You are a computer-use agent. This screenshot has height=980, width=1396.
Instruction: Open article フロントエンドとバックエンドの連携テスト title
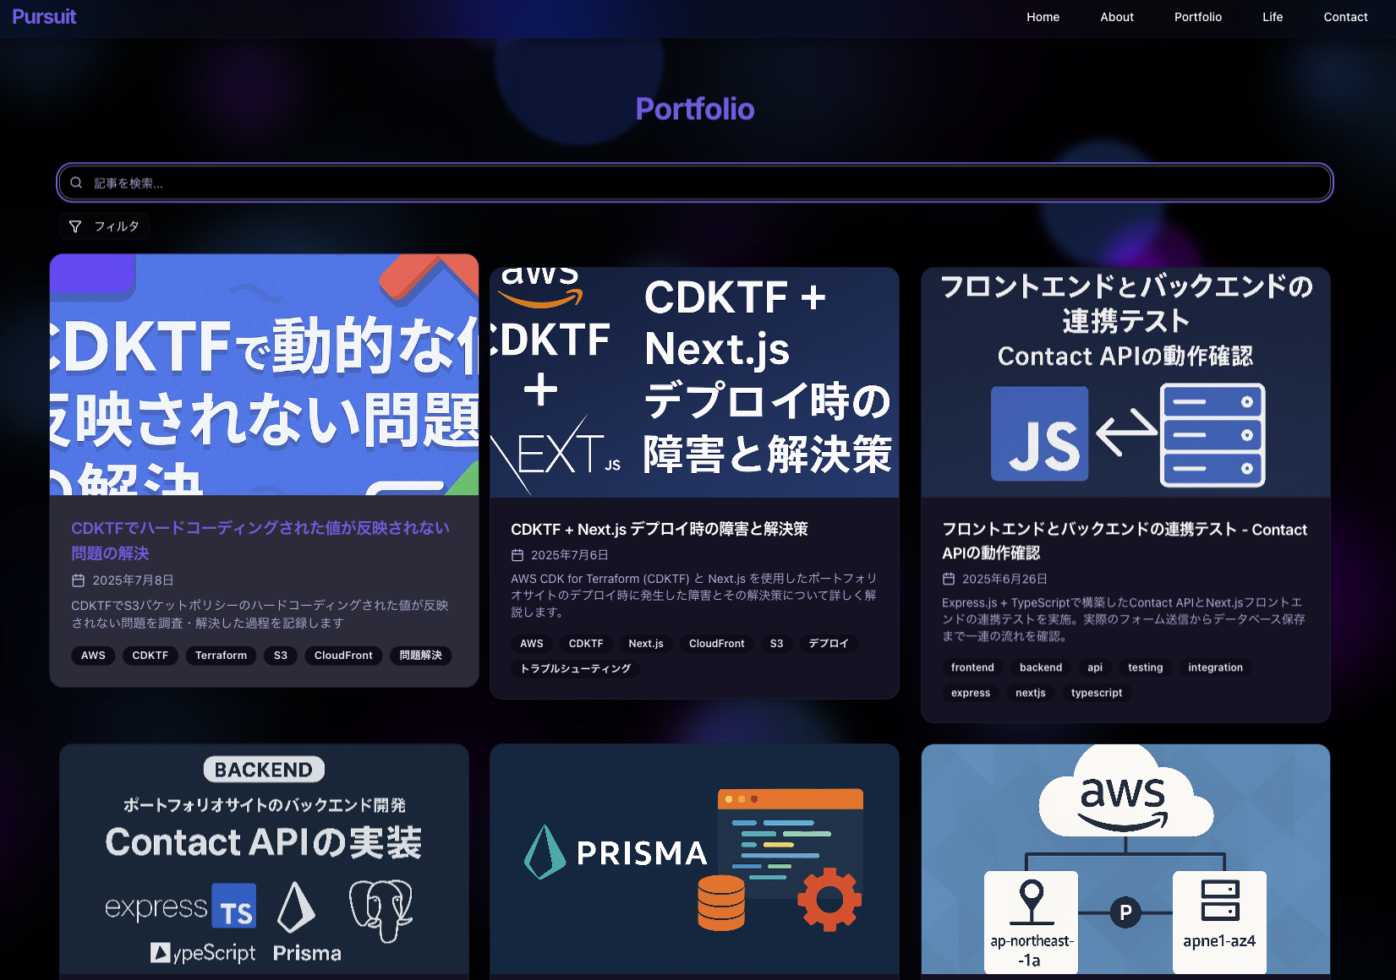(1125, 541)
